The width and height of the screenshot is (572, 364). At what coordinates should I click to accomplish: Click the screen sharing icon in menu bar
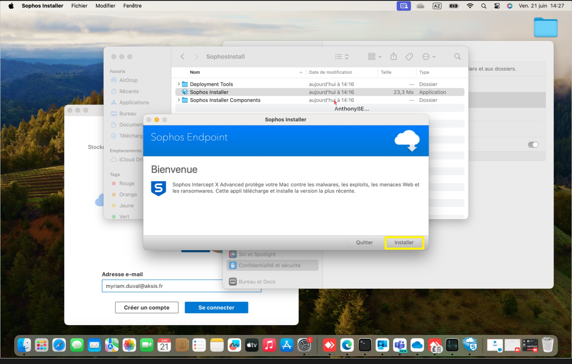[x=404, y=6]
